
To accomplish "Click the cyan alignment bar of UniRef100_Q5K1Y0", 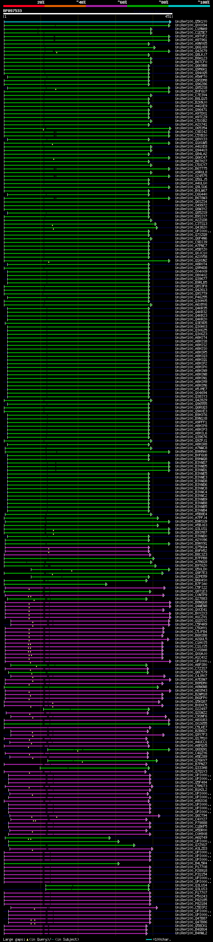I will pos(88,22).
